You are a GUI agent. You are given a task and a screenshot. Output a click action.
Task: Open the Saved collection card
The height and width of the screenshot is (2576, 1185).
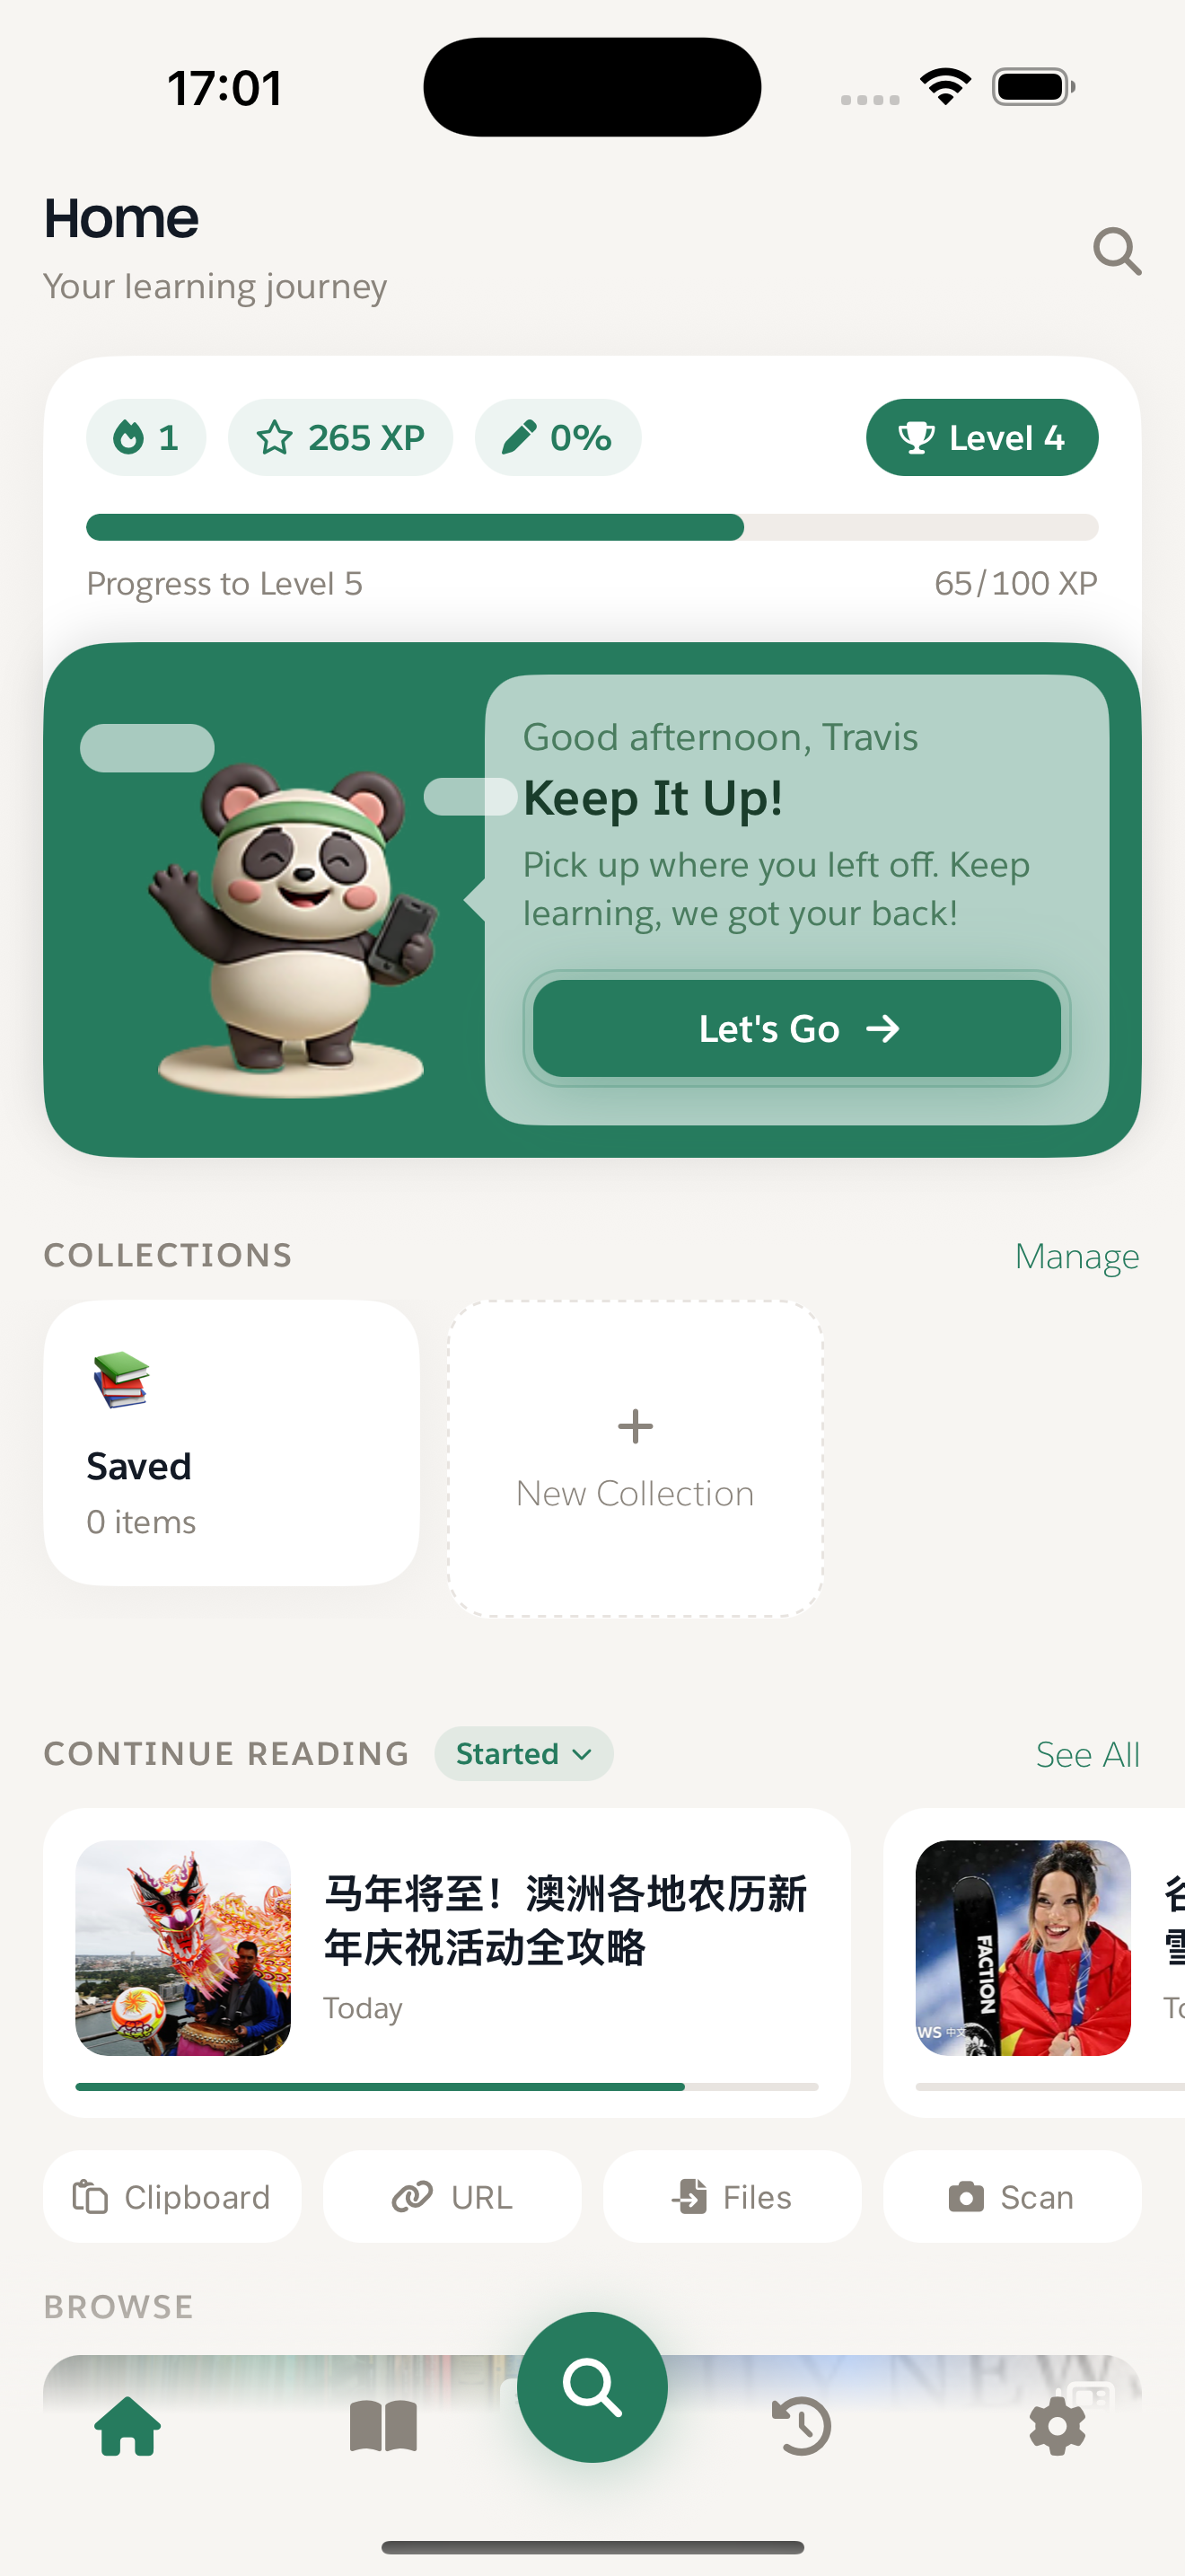(x=231, y=1442)
